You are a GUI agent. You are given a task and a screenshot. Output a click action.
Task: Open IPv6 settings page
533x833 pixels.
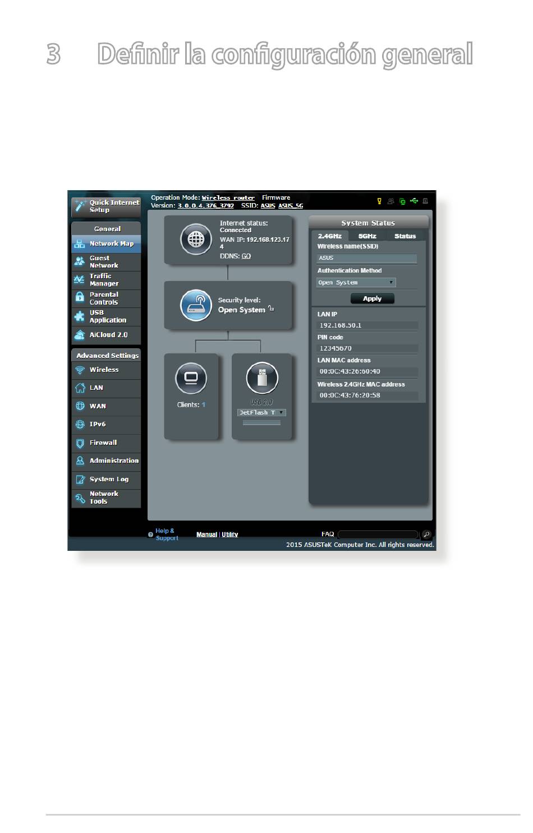pos(106,425)
